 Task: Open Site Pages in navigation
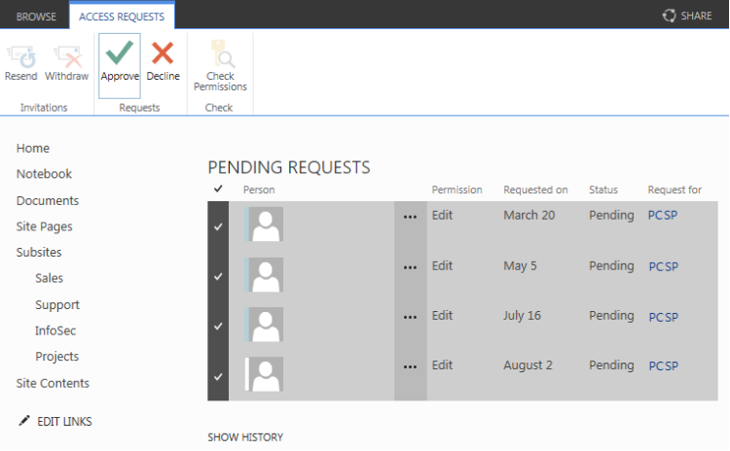click(x=44, y=226)
